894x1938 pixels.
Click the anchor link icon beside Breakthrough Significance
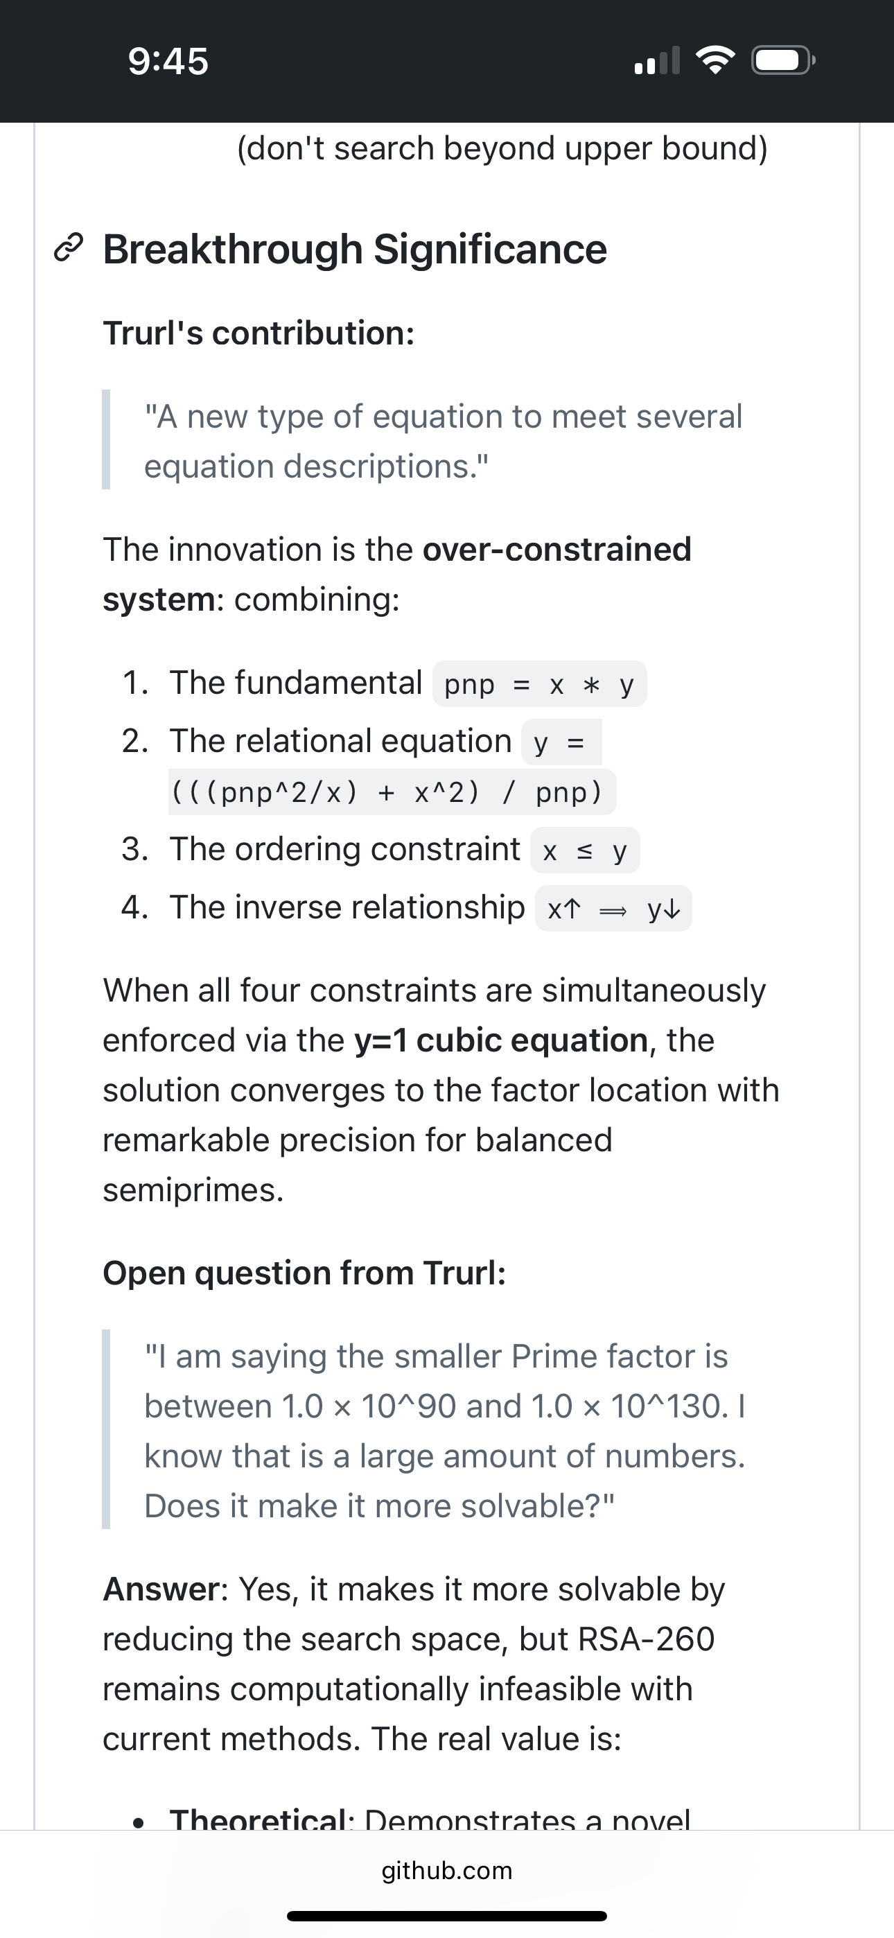(x=68, y=250)
